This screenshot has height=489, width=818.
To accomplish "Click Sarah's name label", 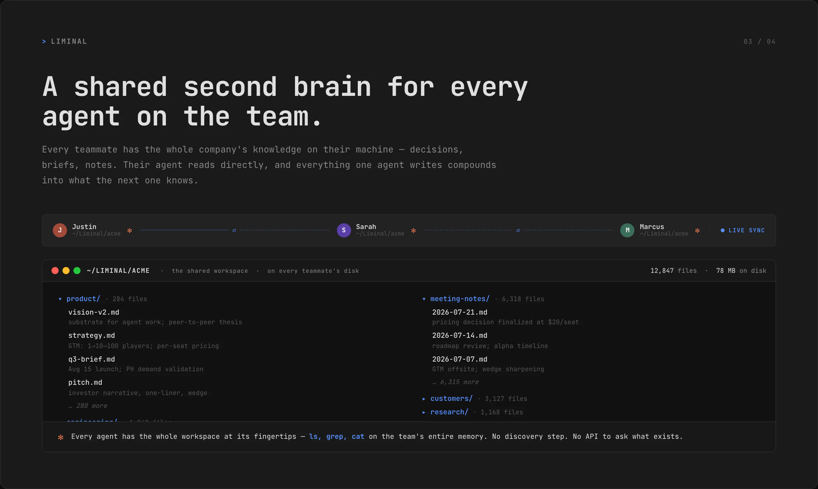I will [x=366, y=227].
